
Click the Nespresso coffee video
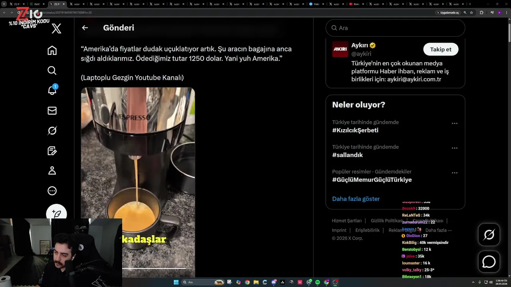[x=138, y=182]
